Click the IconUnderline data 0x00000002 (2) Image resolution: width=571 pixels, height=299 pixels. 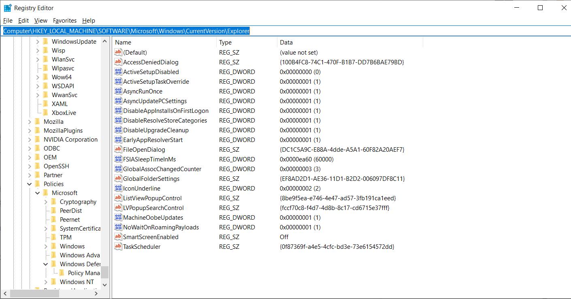(x=300, y=188)
